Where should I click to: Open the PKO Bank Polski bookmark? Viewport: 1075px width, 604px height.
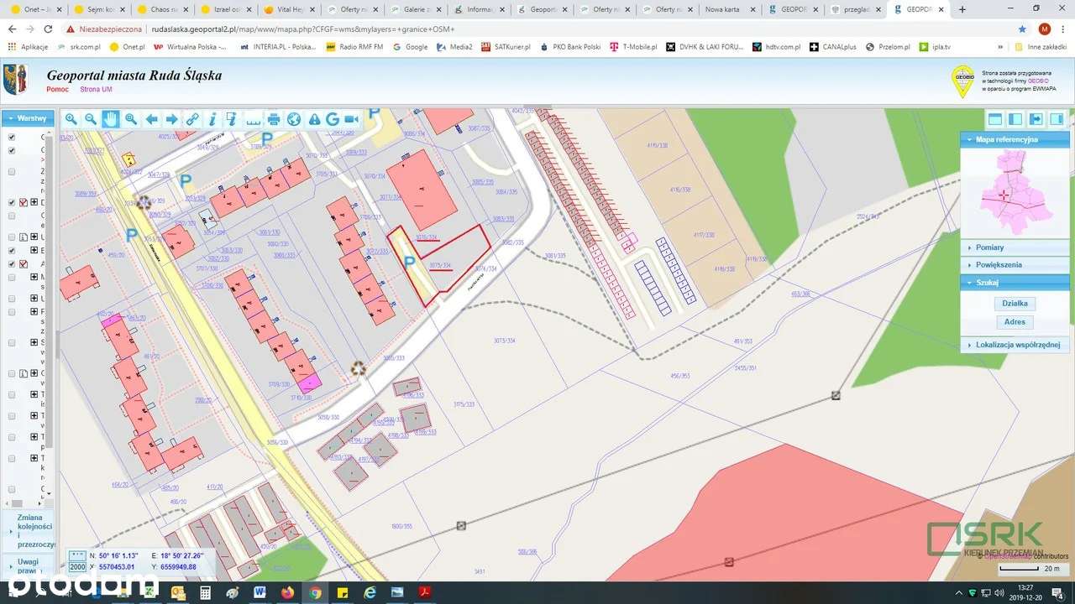(x=570, y=47)
